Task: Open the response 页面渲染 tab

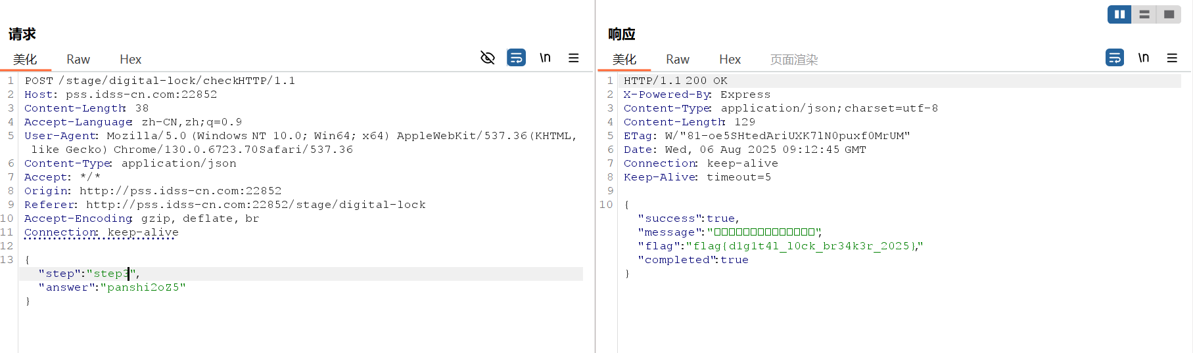Action: (x=793, y=60)
